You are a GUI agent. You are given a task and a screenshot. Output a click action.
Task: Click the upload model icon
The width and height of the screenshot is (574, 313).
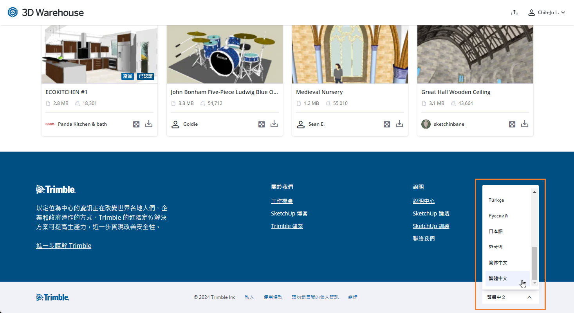point(514,13)
